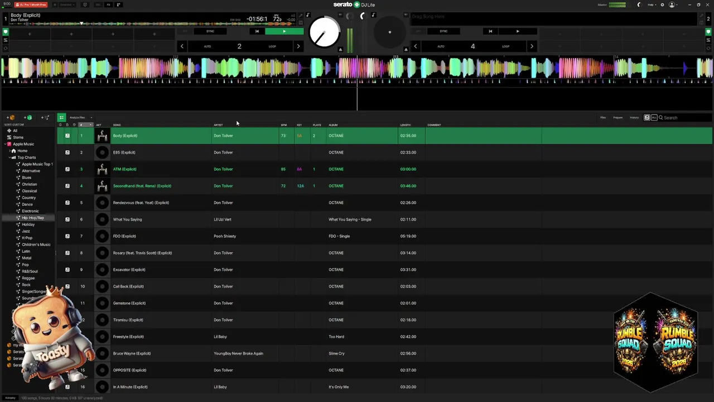Click Apple Music icon on FDO row
Viewport: 714px width, 402px height.
point(67,236)
